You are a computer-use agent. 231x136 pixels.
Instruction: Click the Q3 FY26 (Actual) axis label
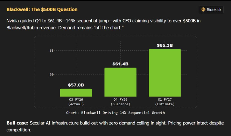tap(76, 102)
